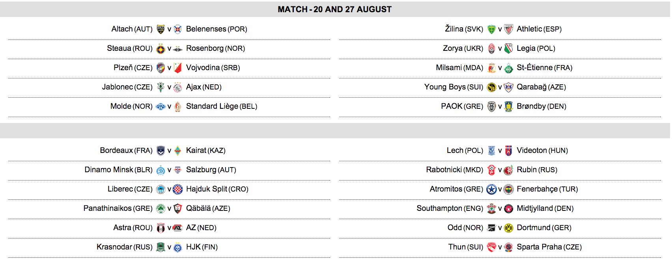Click the Atromitos blue star badge
The image size is (672, 268).
pos(491,189)
